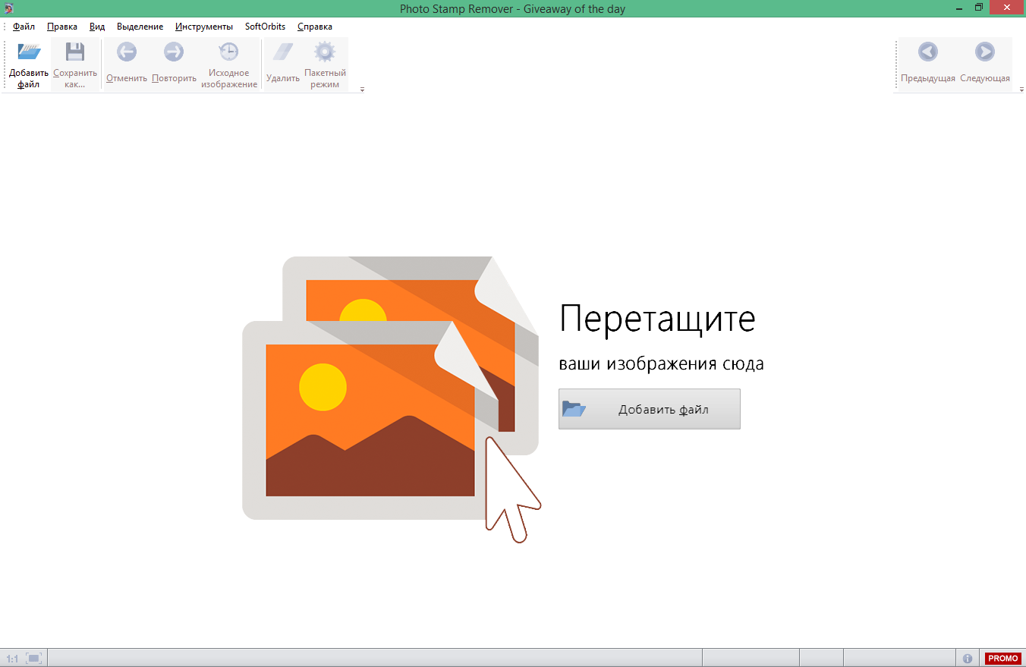The image size is (1026, 667).
Task: Open the Выделение menu
Action: [140, 27]
